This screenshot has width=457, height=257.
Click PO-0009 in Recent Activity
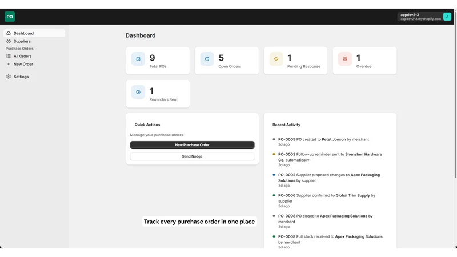[287, 139]
